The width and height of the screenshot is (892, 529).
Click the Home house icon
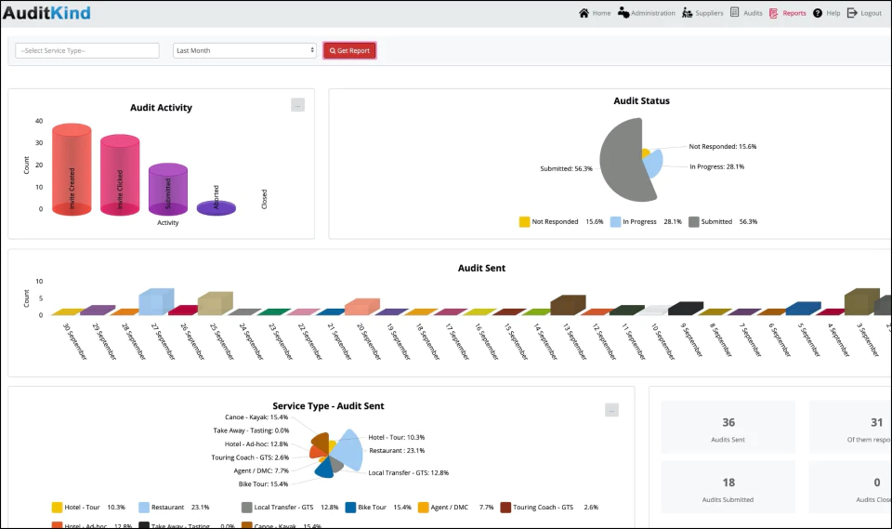pyautogui.click(x=584, y=13)
